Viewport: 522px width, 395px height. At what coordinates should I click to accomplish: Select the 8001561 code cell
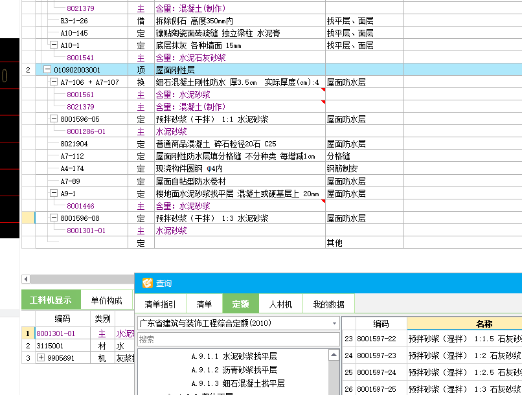pyautogui.click(x=80, y=95)
